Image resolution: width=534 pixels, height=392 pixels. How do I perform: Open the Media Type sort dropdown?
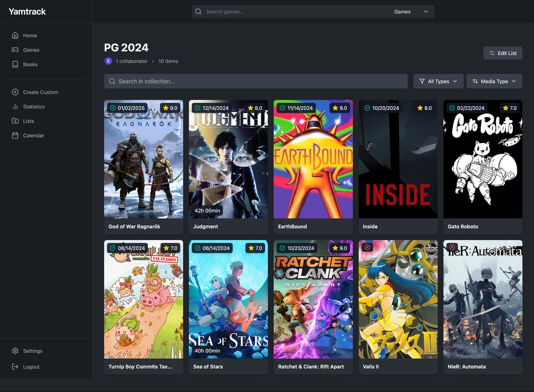pos(494,81)
